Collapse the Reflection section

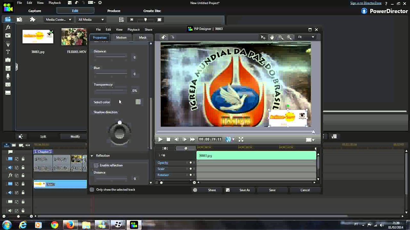tap(92, 156)
